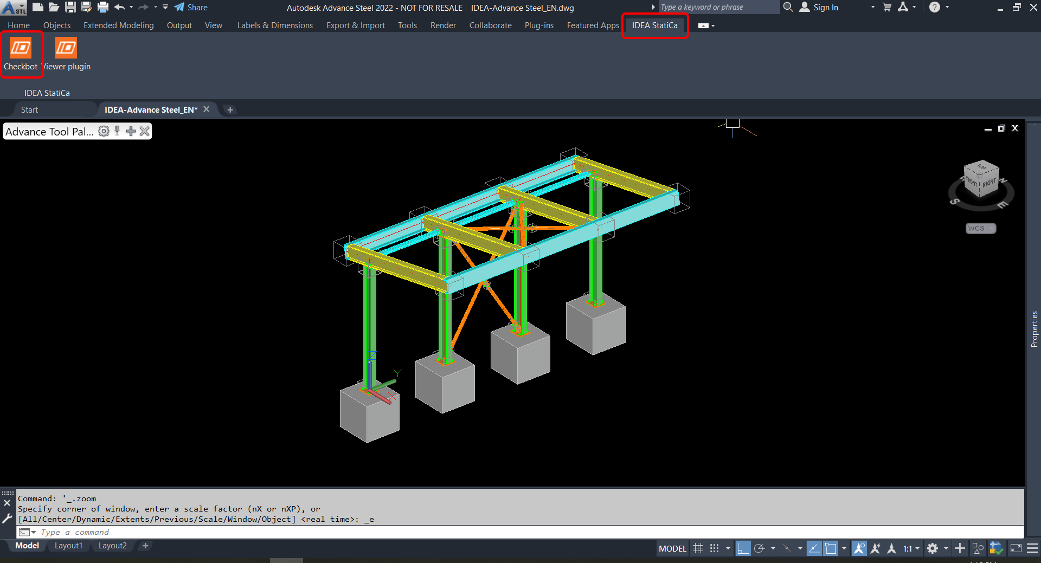
Task: Open a drawing using the Open file icon
Action: [x=53, y=7]
